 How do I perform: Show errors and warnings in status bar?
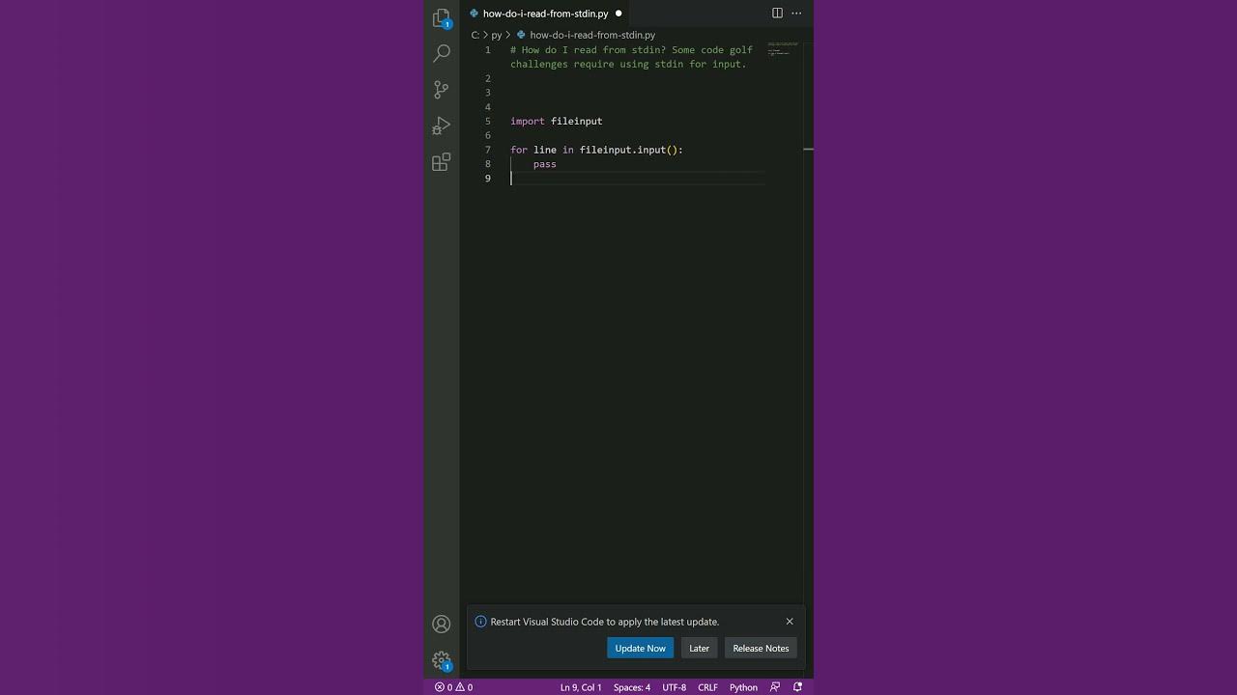pyautogui.click(x=453, y=687)
